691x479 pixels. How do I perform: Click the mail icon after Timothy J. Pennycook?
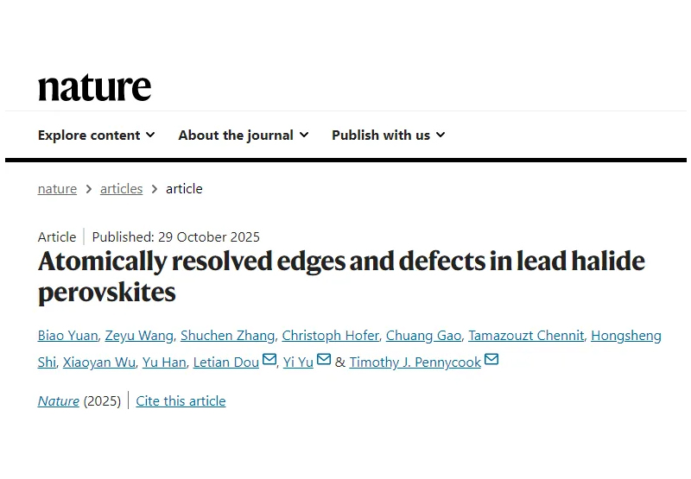tap(491, 361)
